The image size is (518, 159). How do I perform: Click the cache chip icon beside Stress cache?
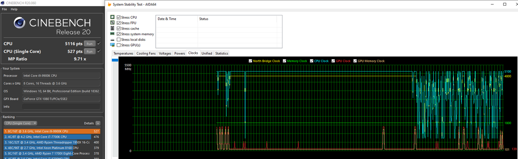pos(113,28)
